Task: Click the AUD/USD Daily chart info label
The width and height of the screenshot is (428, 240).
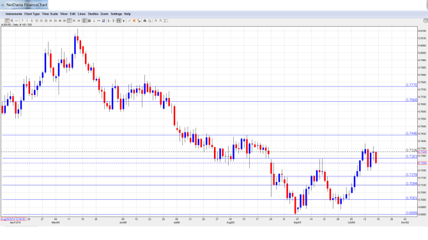Action: [17, 25]
